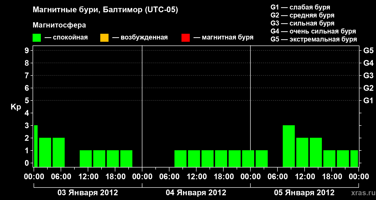Click the tall Kp 3 bar on 05 Января
Screen dimensions: 376x200
click(289, 146)
